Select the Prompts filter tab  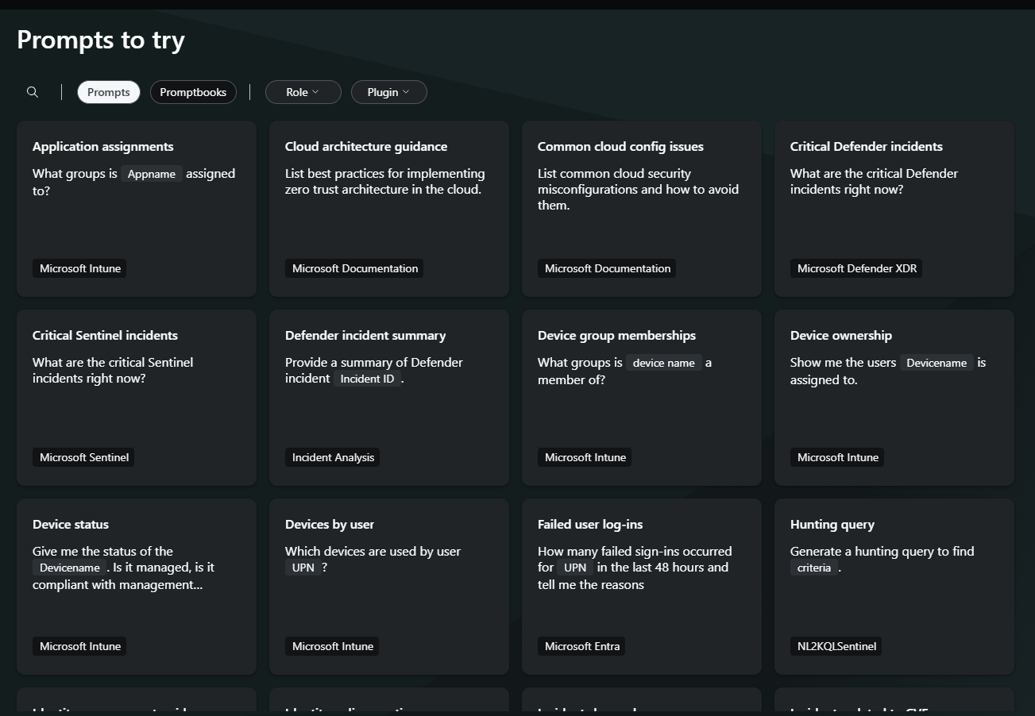point(109,92)
